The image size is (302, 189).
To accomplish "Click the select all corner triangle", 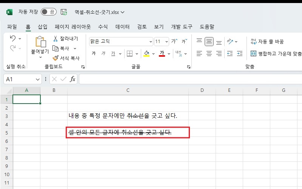I will coord(9,90).
